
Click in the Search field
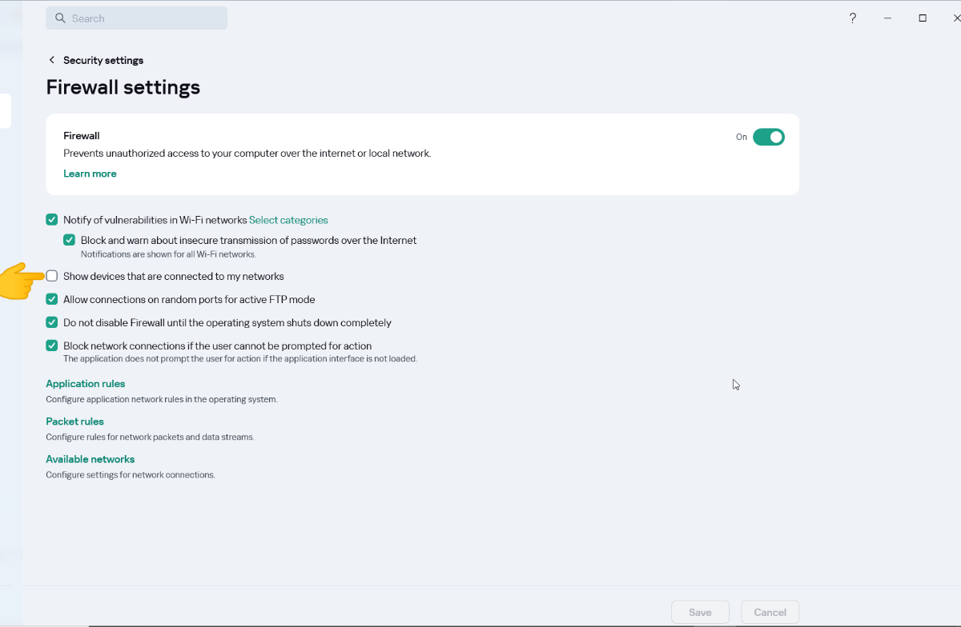[x=144, y=18]
